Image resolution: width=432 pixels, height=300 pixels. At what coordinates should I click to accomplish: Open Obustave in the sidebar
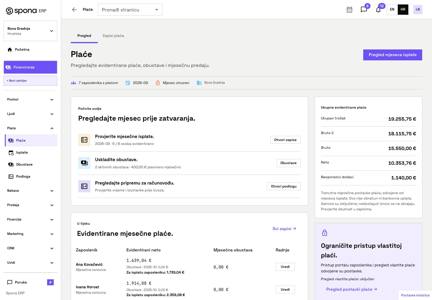31,164
